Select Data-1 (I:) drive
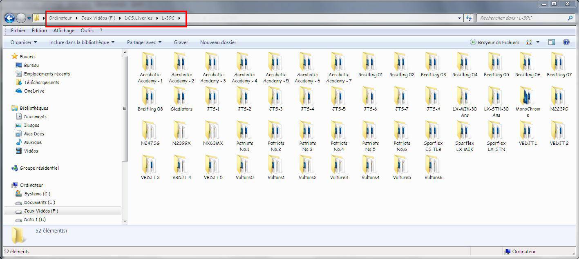The image size is (579, 259). coord(35,219)
